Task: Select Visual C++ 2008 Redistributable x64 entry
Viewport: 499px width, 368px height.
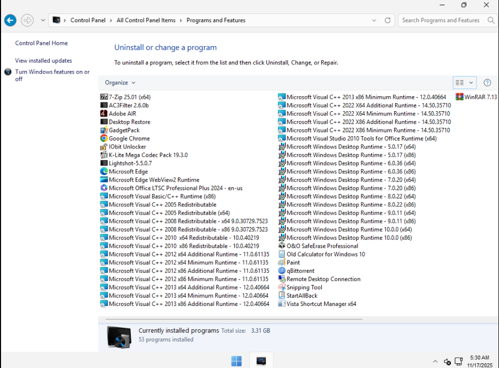Action: pyautogui.click(x=184, y=221)
